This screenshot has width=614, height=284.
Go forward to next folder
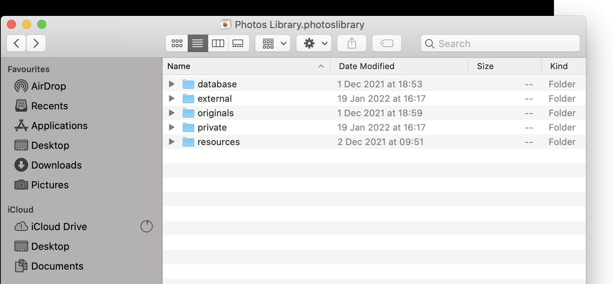point(36,43)
